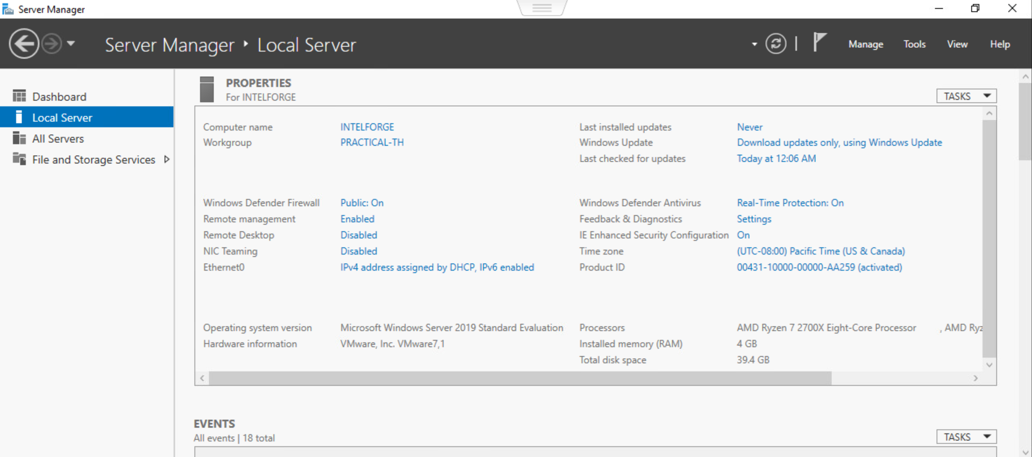Click the AMD Ryzen 7 2700X processor text
1032x457 pixels.
coord(826,328)
